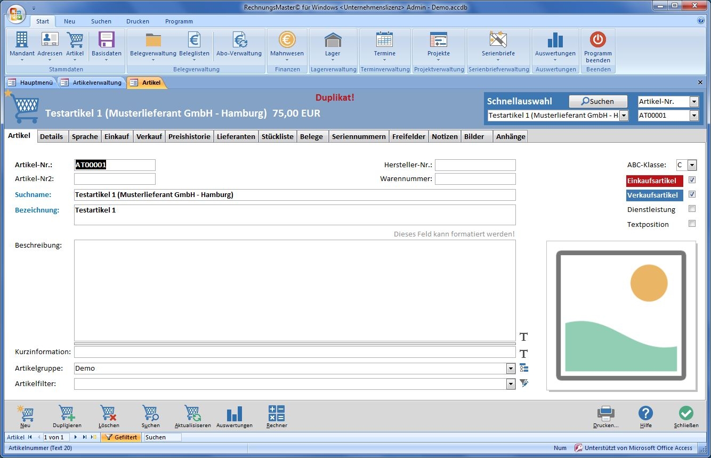Click the Artikelfilter edit icon
Viewport: 711px width, 458px height.
524,383
